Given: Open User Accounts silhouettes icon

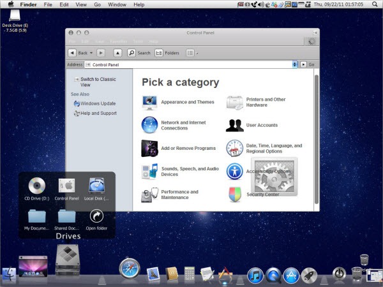Looking at the screenshot, I should click(234, 126).
